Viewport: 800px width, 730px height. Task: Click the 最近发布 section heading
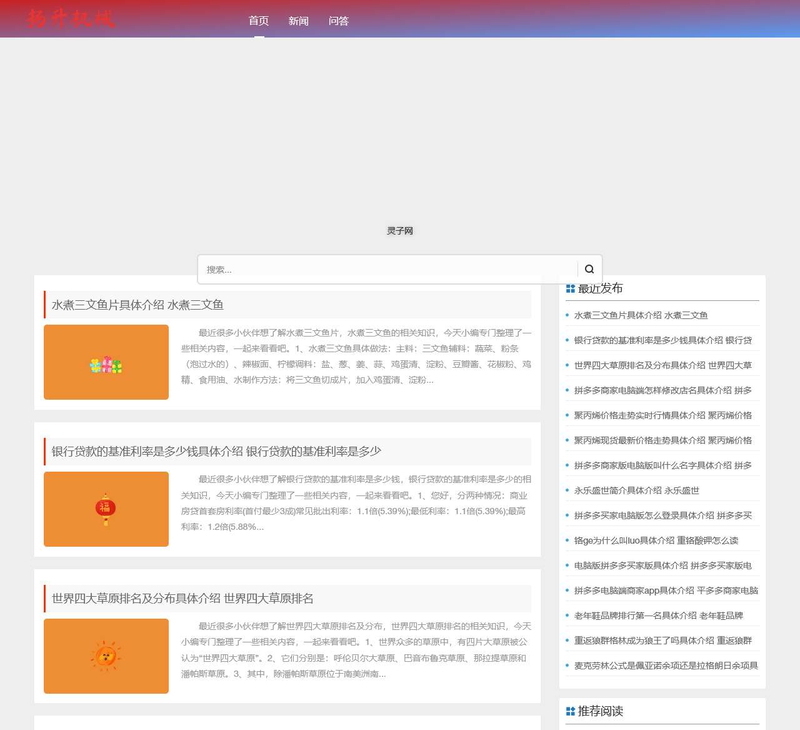[600, 288]
